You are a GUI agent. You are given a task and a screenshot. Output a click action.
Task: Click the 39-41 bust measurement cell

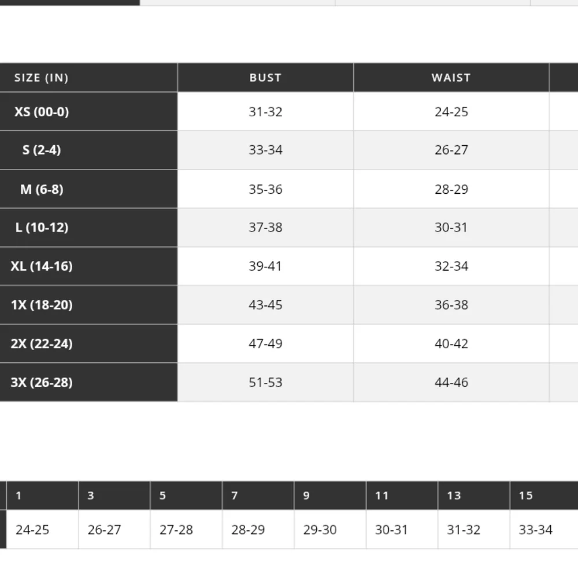pyautogui.click(x=265, y=266)
